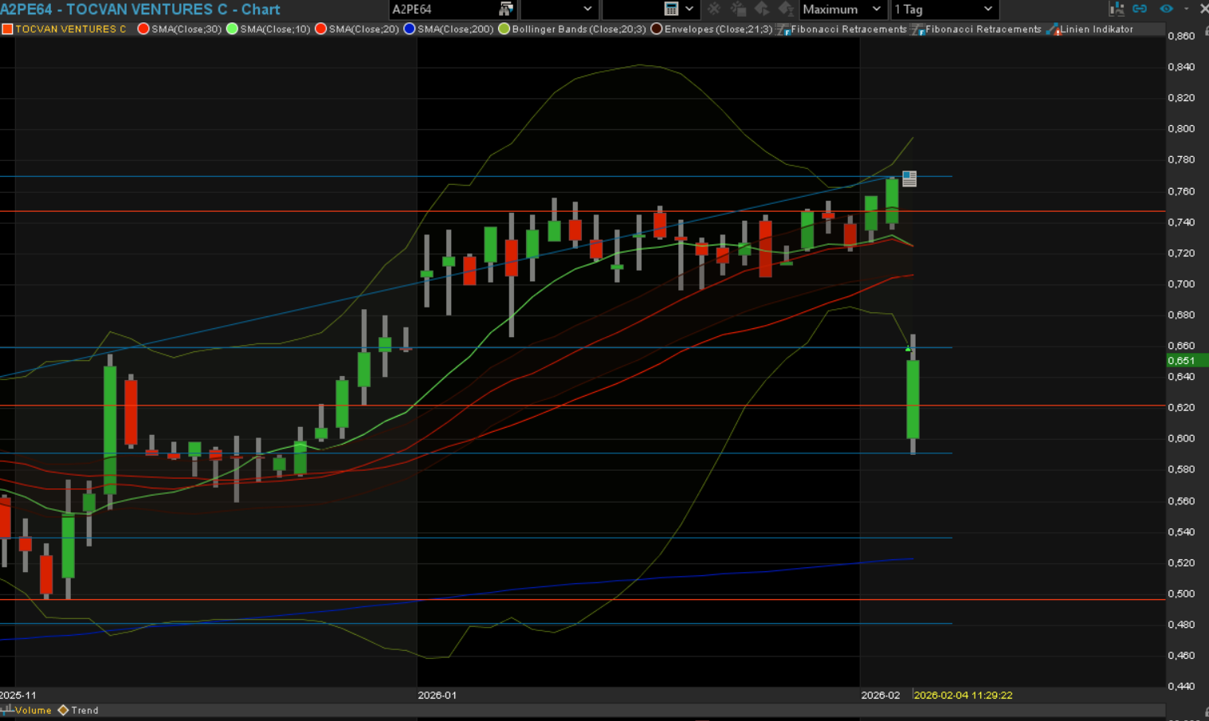
Task: Click the SMA(Close;10) green color dot
Action: coord(232,29)
